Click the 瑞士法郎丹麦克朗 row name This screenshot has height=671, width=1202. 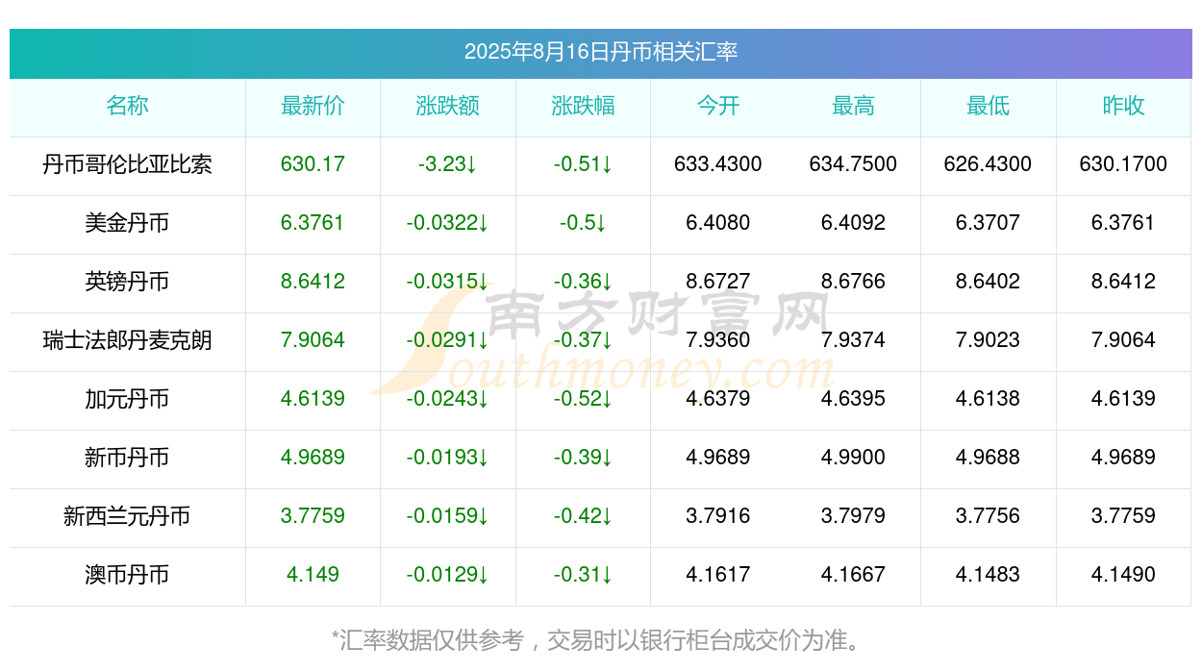[128, 340]
